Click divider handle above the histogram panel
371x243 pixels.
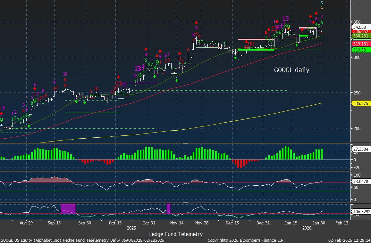point(185,143)
